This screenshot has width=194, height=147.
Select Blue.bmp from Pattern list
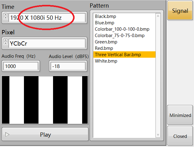[105, 23]
